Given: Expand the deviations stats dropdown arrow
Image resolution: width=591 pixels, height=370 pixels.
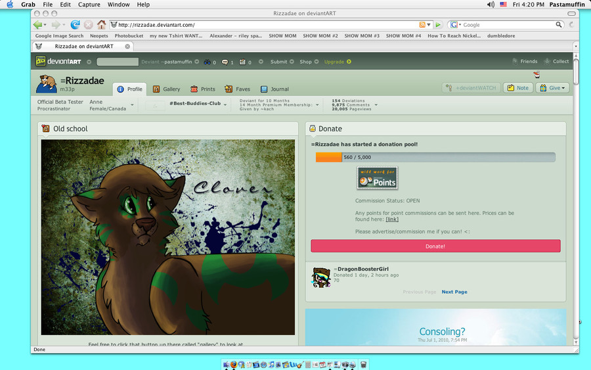Looking at the screenshot, I should tap(376, 105).
